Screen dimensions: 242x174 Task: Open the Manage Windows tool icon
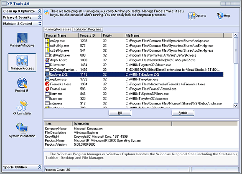point(22,38)
